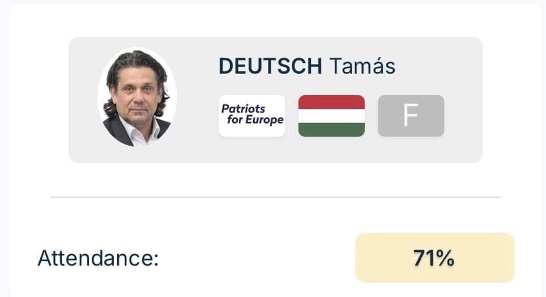The height and width of the screenshot is (297, 546).
Task: Click the green stripe of the flag
Action: (x=331, y=130)
